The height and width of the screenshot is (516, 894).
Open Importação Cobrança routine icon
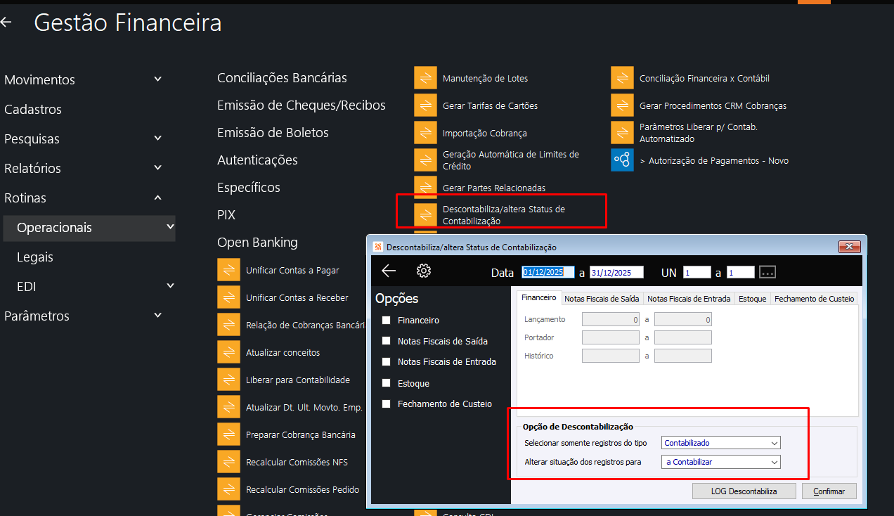click(425, 133)
